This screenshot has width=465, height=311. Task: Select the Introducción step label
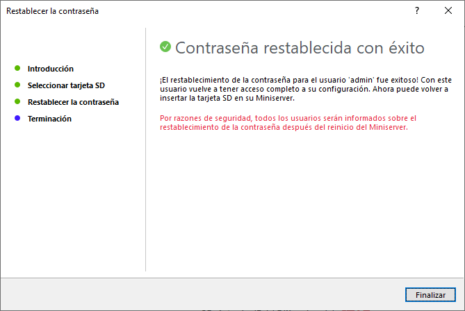51,69
